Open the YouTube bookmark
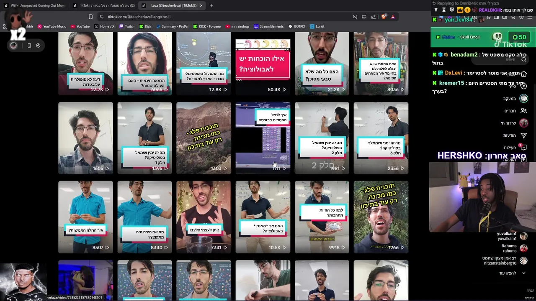The width and height of the screenshot is (536, 301). [80, 26]
